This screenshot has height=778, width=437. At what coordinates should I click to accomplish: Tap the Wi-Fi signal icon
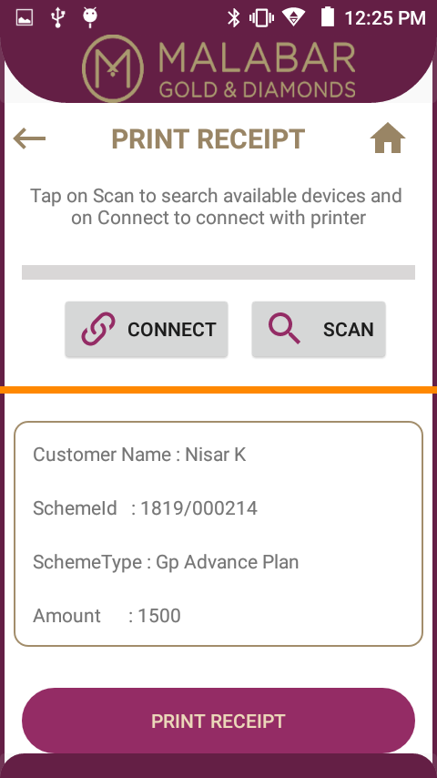(x=294, y=17)
